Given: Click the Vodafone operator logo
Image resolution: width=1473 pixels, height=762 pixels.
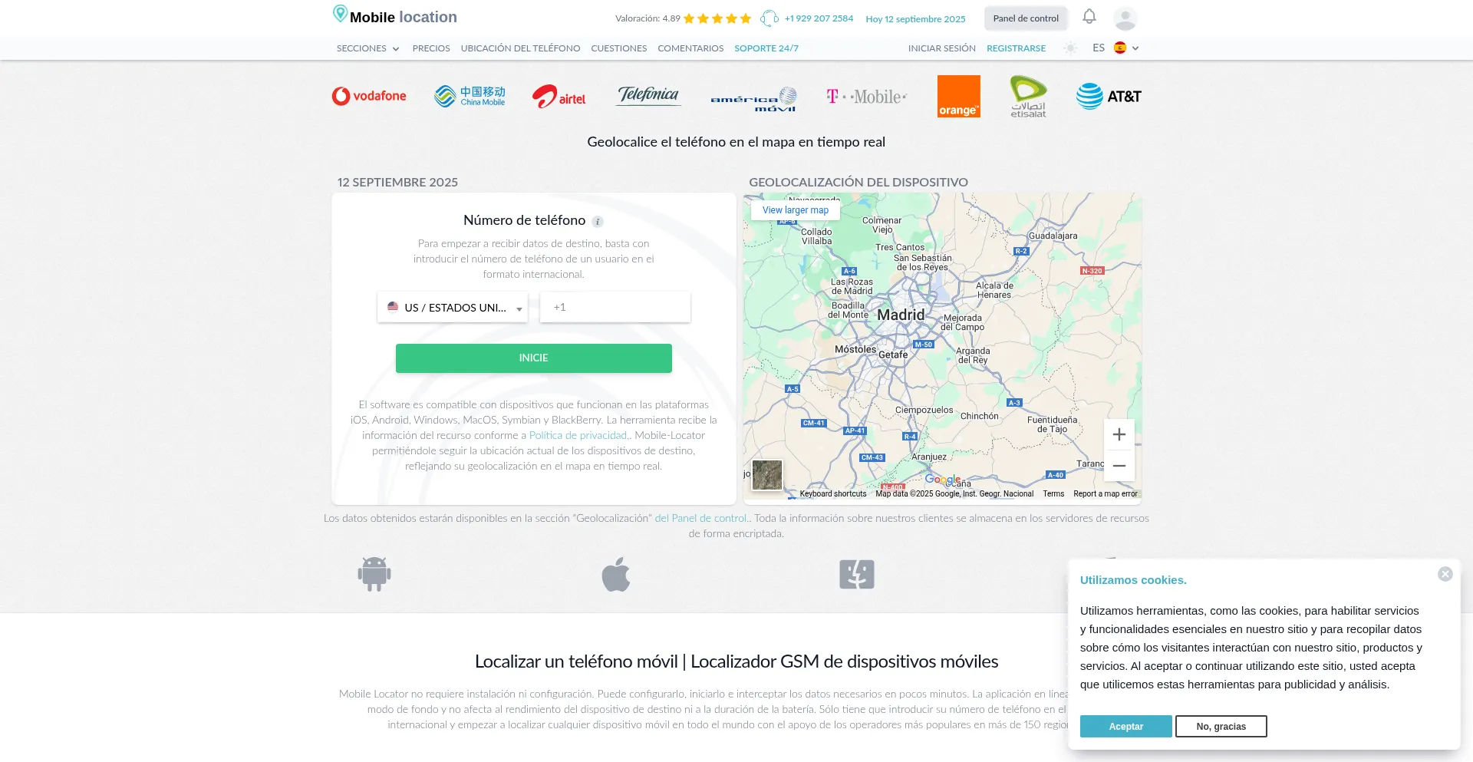Looking at the screenshot, I should point(369,96).
